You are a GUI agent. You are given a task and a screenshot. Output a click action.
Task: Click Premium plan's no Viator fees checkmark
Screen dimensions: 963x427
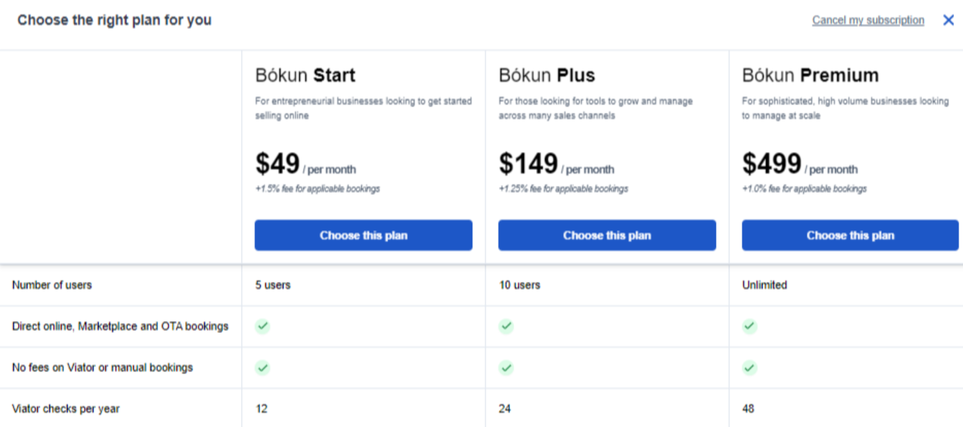(750, 368)
